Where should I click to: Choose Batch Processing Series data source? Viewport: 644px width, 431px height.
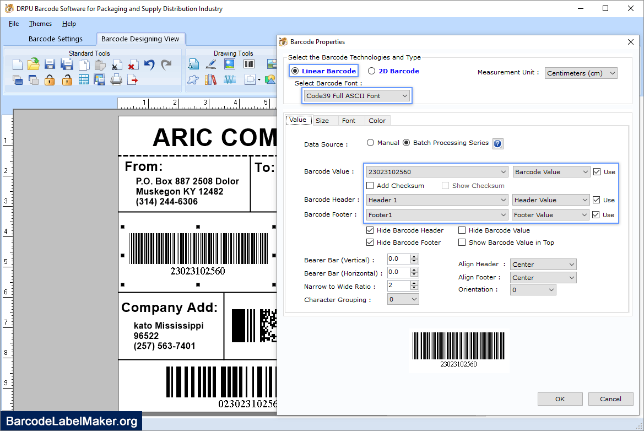coord(406,143)
